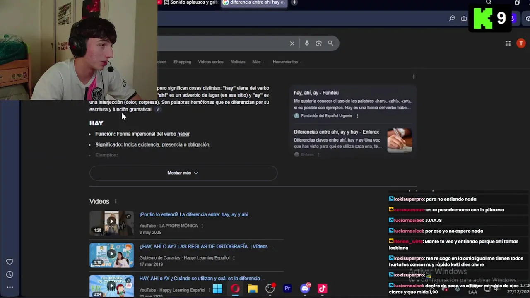Click the 'Videos' section heading
This screenshot has height=298, width=530.
point(99,202)
